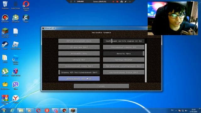The width and height of the screenshot is (201, 113).
Task: Adjust the MIP-texturing level slider
Action: 79,73
